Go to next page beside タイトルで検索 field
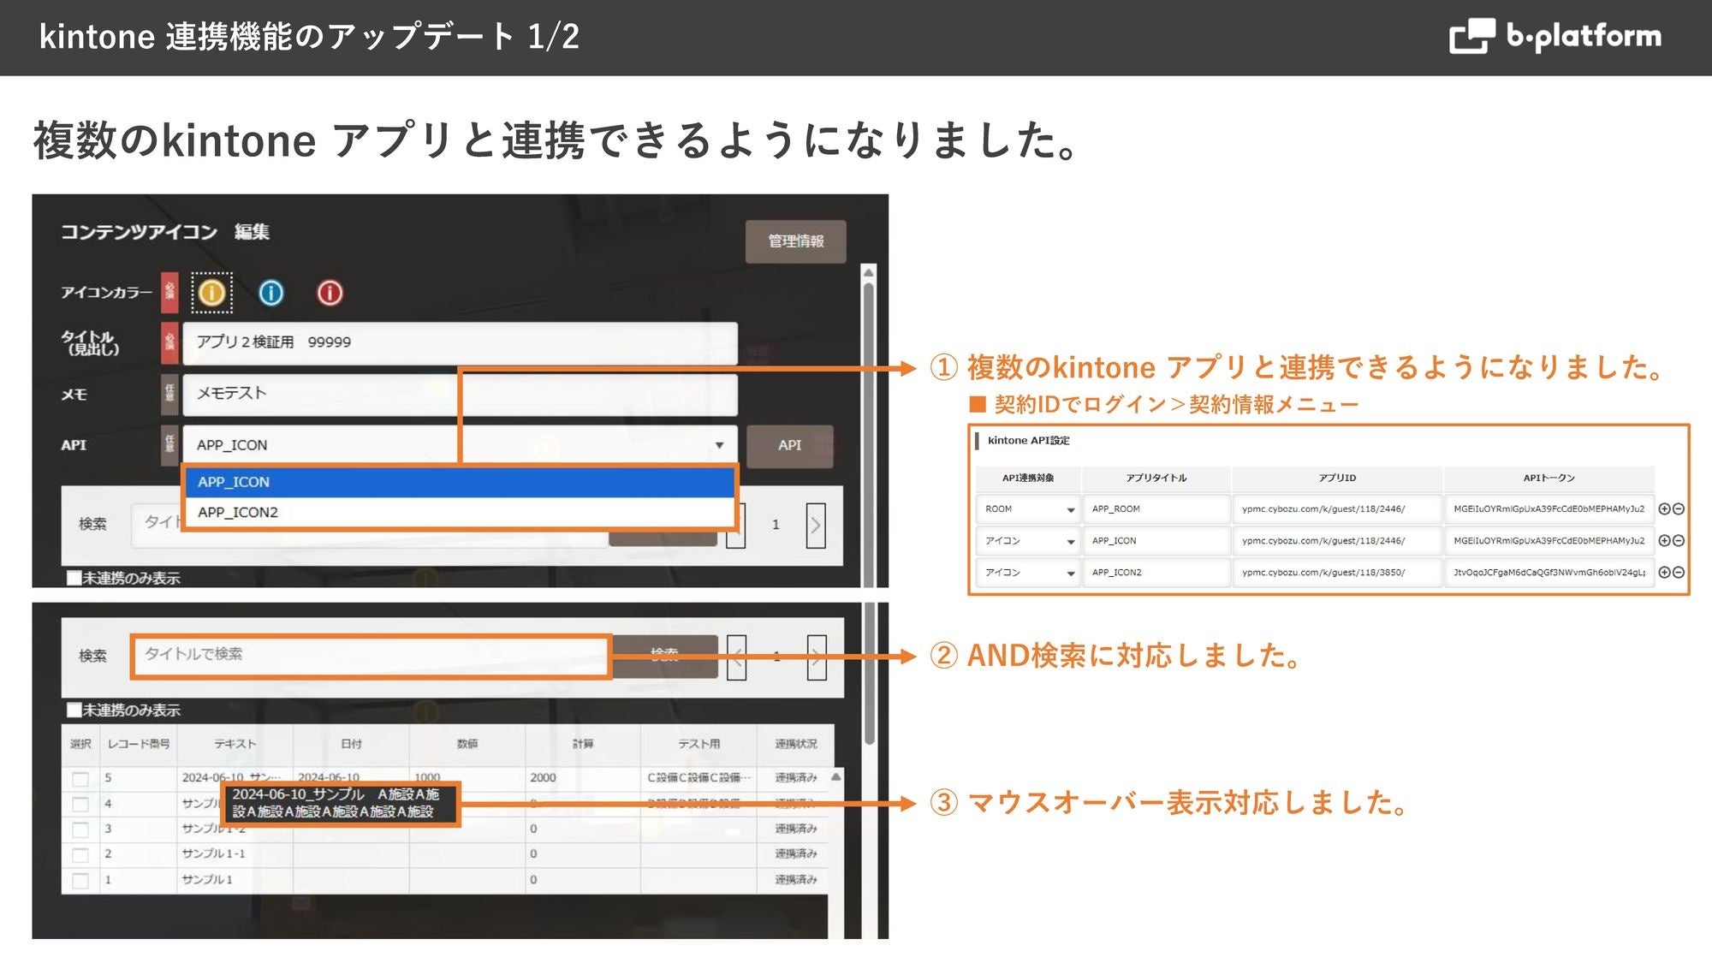 [x=817, y=657]
